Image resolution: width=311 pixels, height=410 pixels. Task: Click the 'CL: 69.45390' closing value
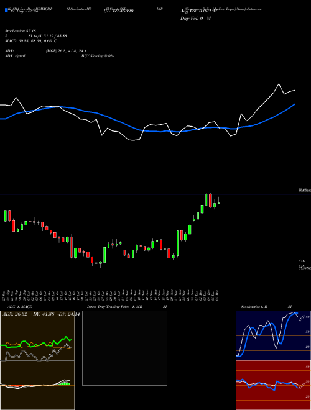(118, 11)
